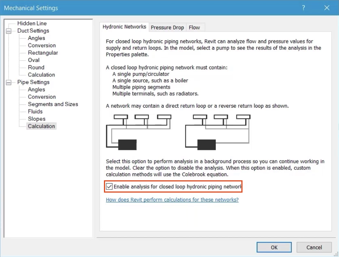Select Fluids in Pipe Settings
Viewport: 339px width, 257px height.
click(x=35, y=112)
